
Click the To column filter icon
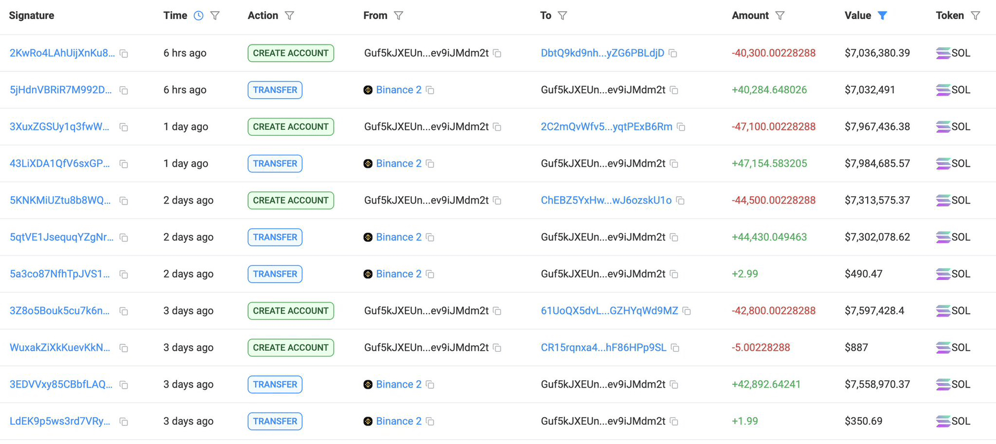(562, 16)
